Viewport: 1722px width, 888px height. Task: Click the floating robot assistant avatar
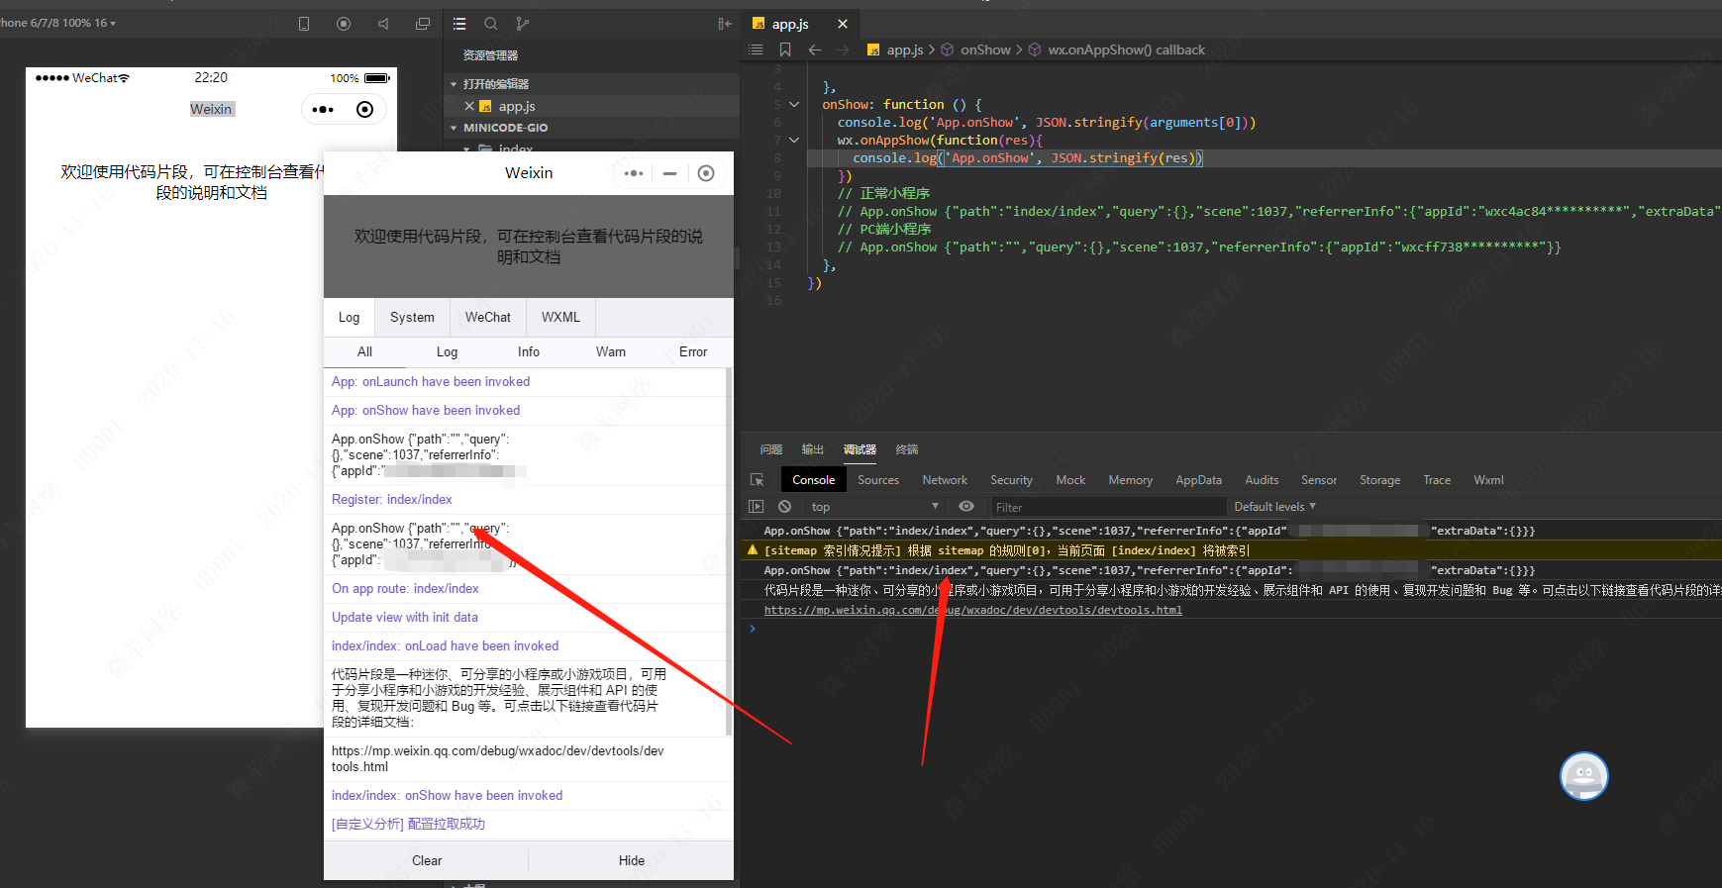(x=1584, y=776)
